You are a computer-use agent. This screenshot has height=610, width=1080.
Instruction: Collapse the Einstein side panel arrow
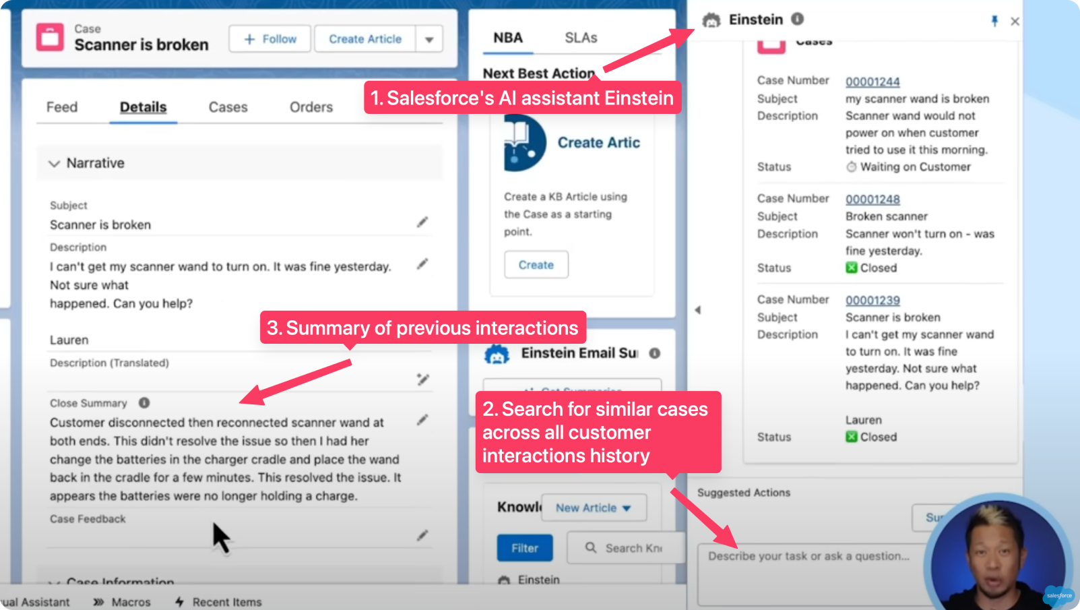click(x=698, y=310)
